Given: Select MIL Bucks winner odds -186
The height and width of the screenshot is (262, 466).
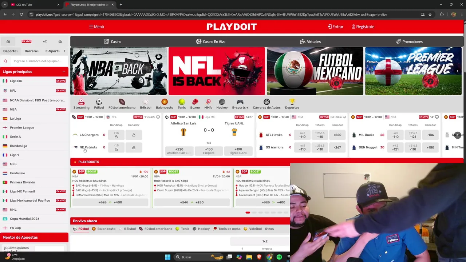Looking at the screenshot, I should pyautogui.click(x=430, y=135).
